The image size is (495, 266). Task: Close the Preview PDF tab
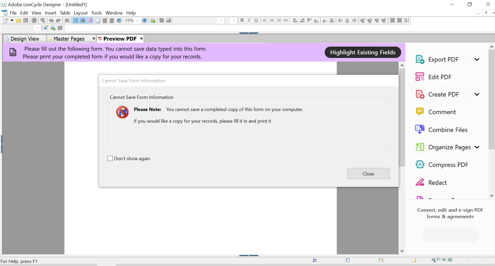[142, 39]
